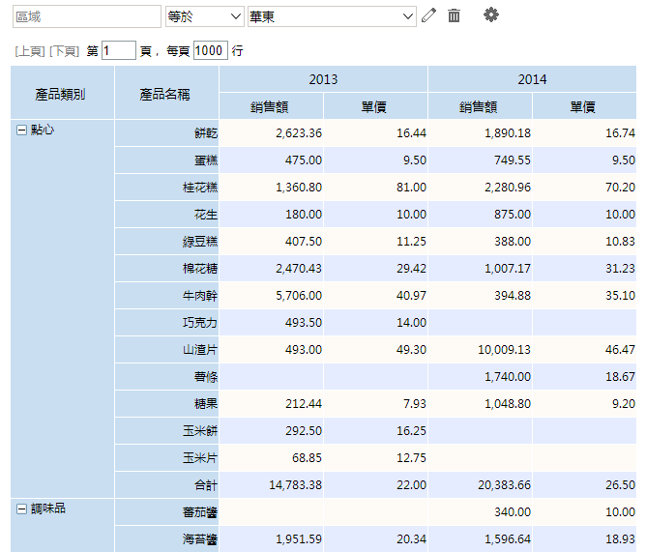Collapse the 調味品 category group
646x552 pixels.
tap(21, 508)
